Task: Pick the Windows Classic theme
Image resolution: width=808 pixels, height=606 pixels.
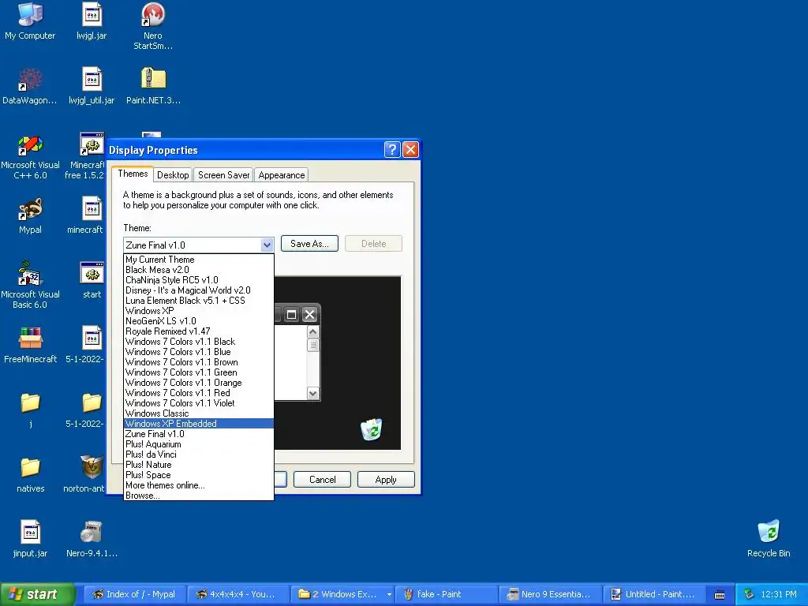Action: tap(199, 413)
